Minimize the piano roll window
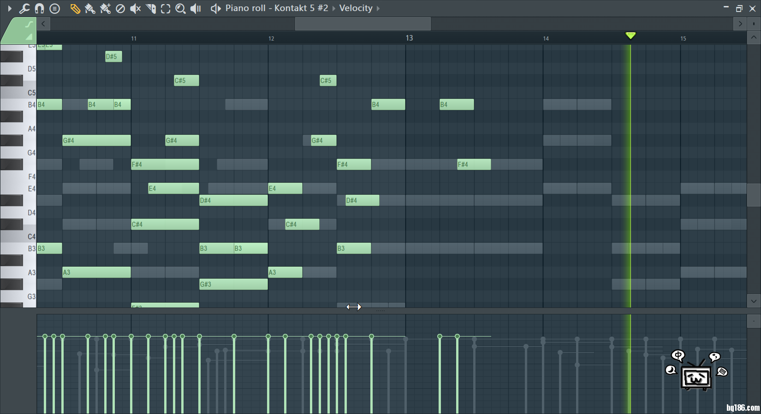Screen dimensions: 761x414 [726, 7]
